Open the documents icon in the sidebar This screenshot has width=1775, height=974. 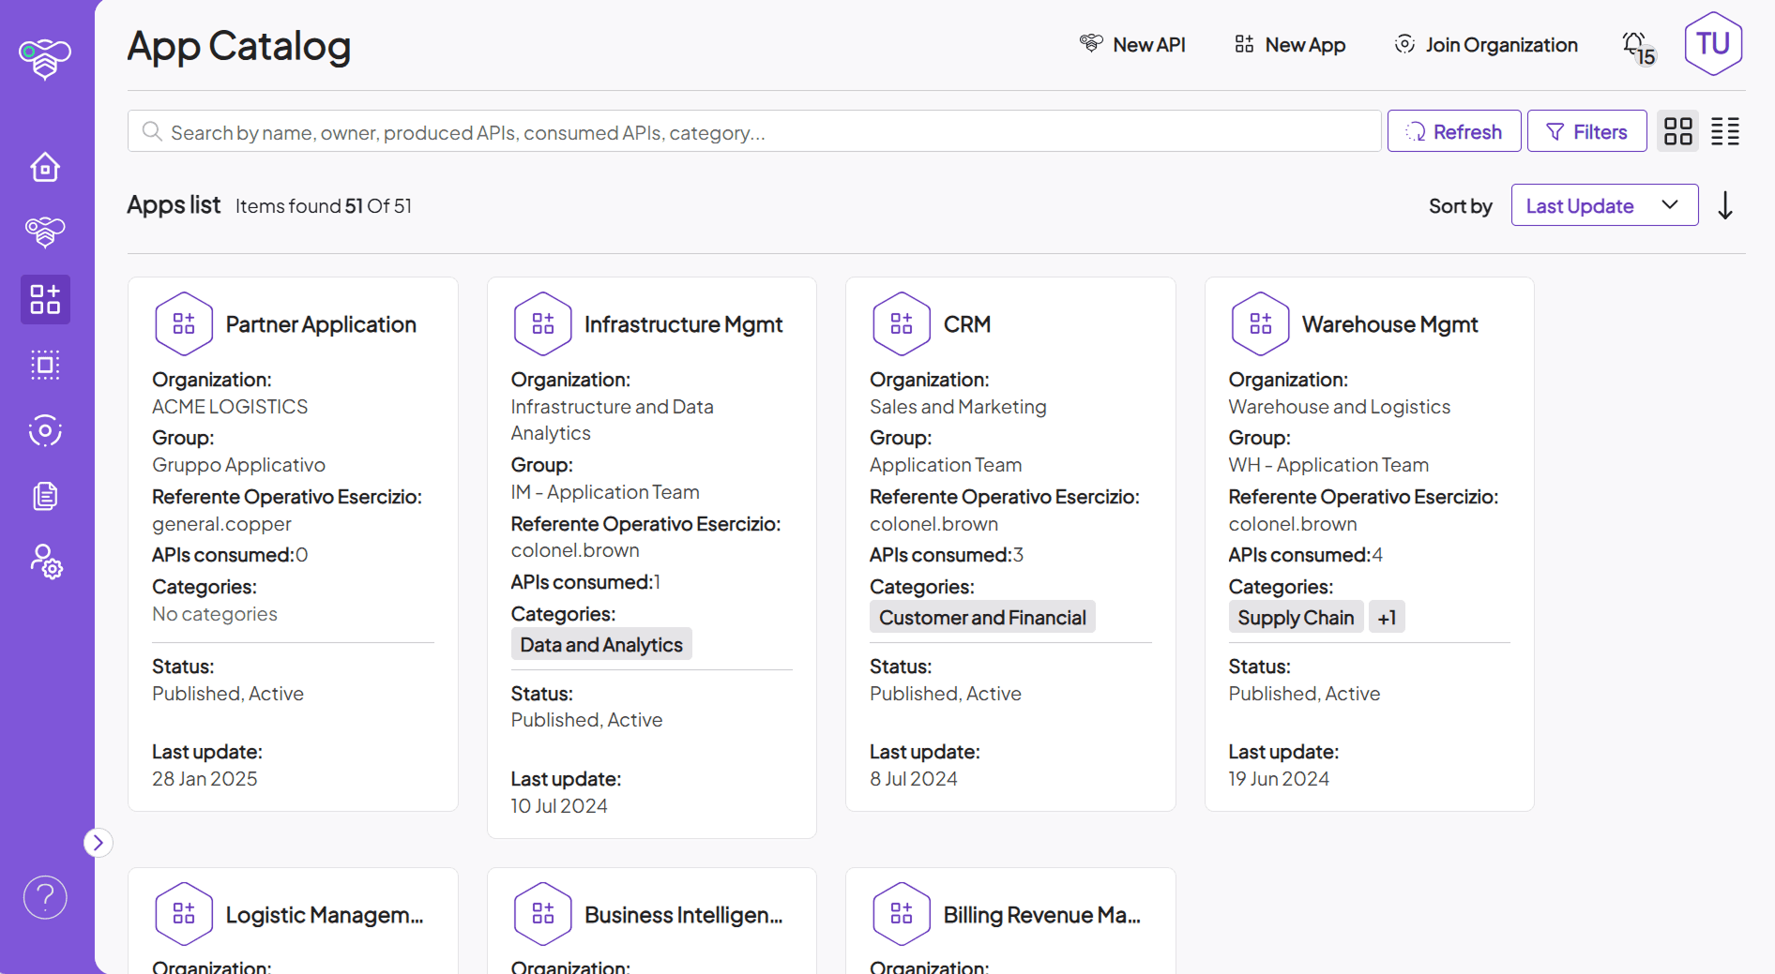tap(44, 496)
